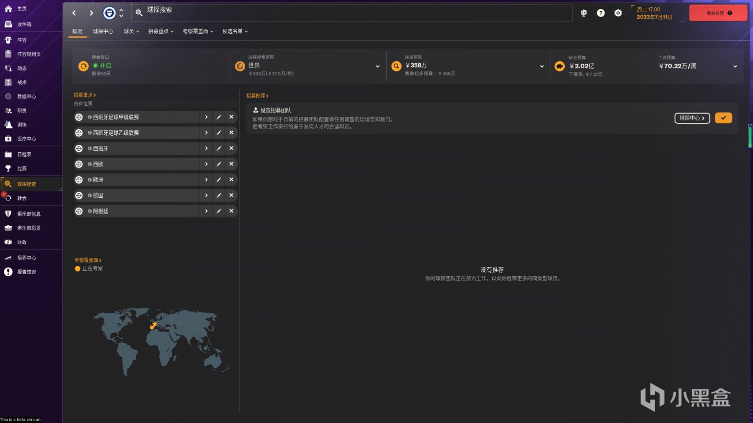Open 球探预算 dropdown arrow

[542, 66]
